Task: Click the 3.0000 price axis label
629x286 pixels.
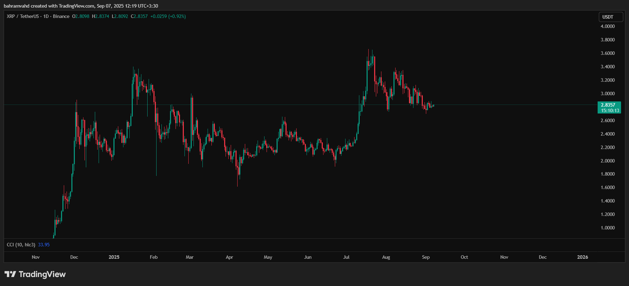Action: pos(608,93)
